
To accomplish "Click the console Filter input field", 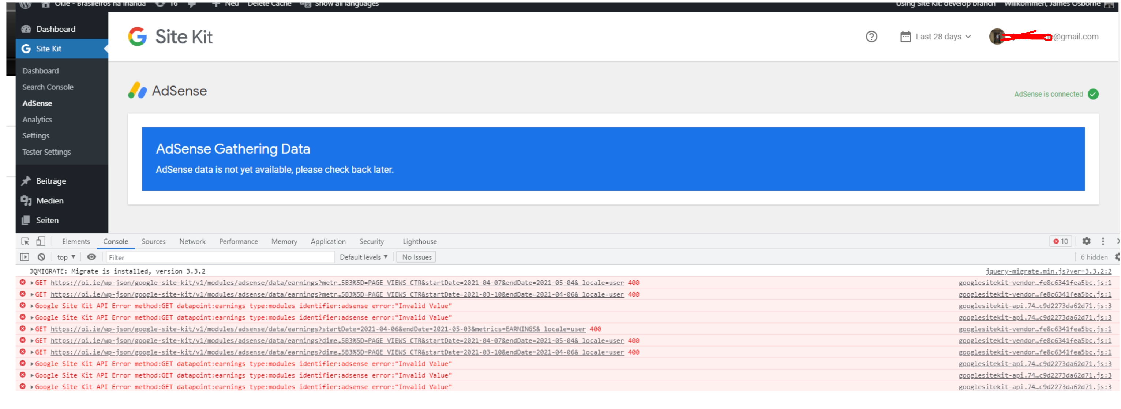I will tap(220, 257).
